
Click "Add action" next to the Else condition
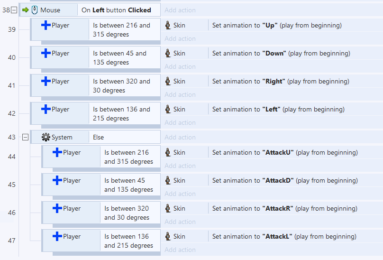point(180,137)
